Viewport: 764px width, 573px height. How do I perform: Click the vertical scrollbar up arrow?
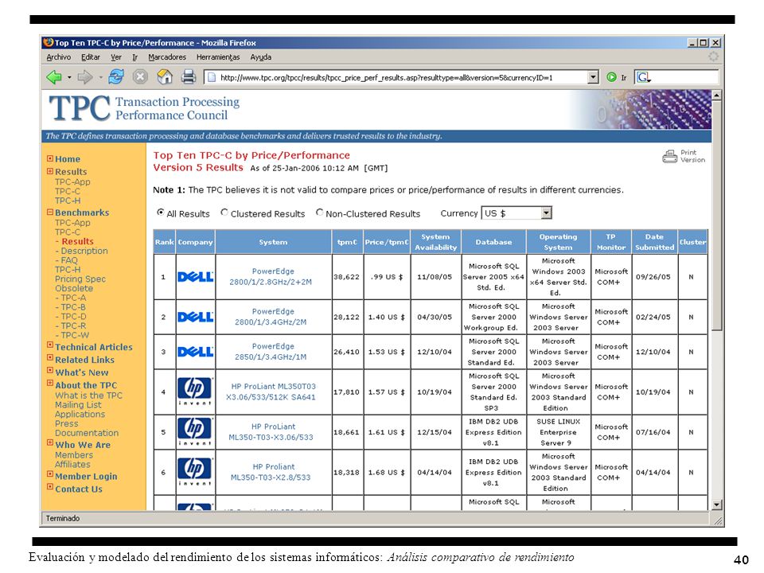(x=716, y=95)
